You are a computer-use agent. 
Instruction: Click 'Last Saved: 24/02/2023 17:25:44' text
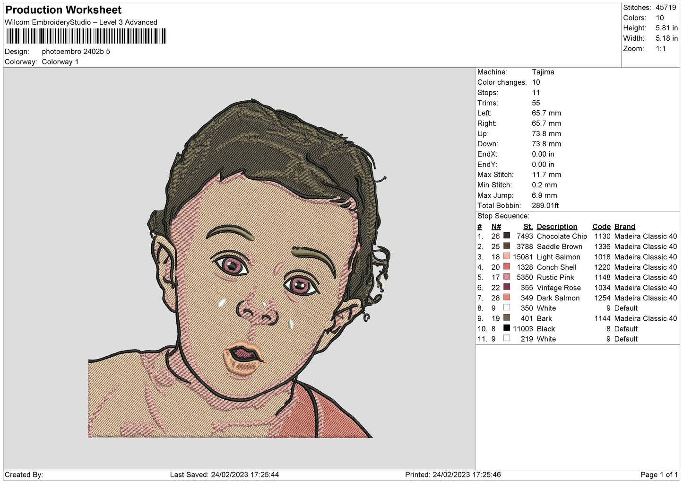pos(225,474)
